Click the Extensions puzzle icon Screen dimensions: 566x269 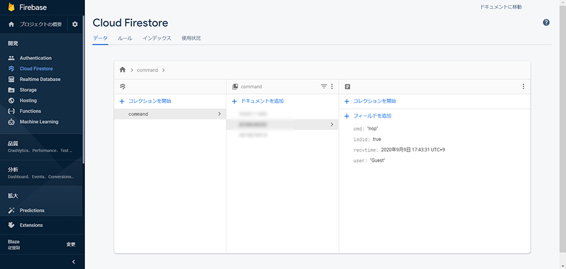(11, 225)
